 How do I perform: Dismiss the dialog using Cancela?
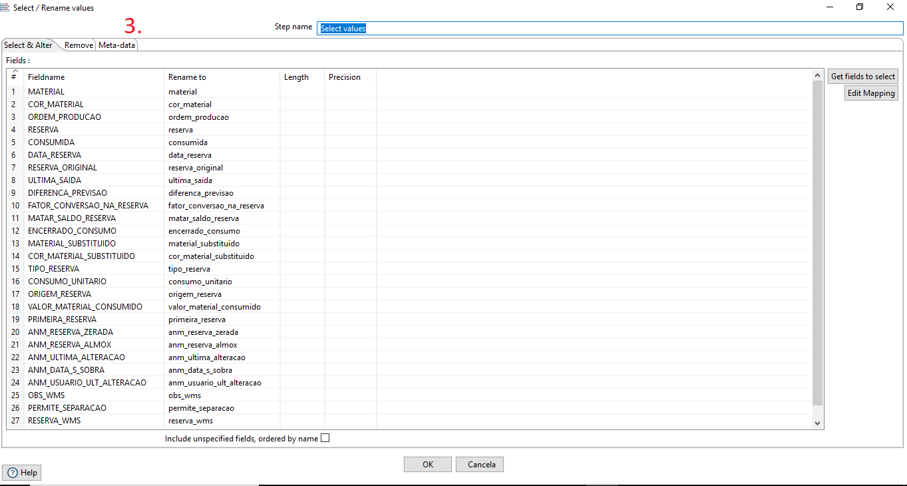[479, 464]
